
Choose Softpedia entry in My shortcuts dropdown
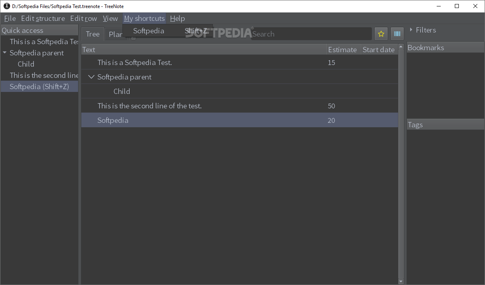coord(168,31)
